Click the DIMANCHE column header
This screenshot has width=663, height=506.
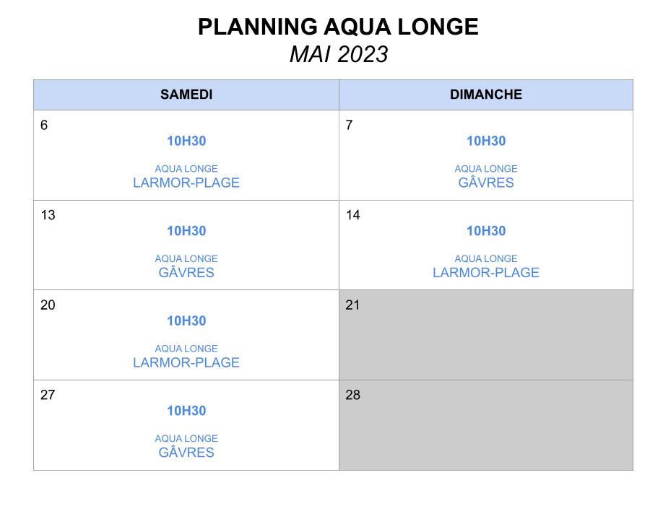click(486, 95)
